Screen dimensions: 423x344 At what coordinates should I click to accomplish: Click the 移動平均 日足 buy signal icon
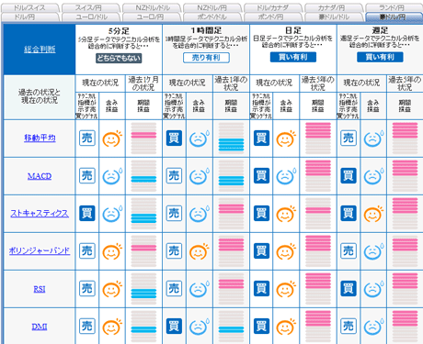(261, 138)
